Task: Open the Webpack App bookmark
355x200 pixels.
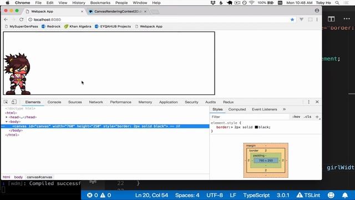Action: tap(149, 26)
